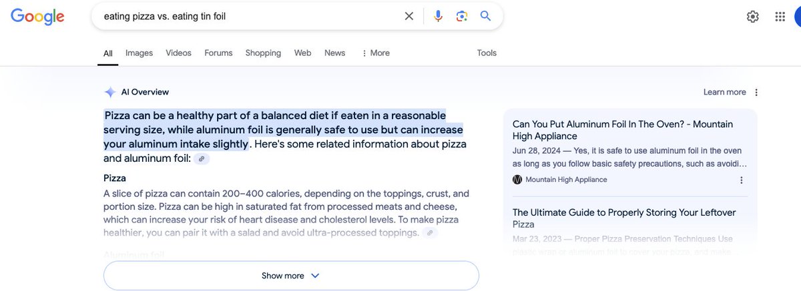
Task: Open Google Lens image search icon
Action: click(x=461, y=16)
